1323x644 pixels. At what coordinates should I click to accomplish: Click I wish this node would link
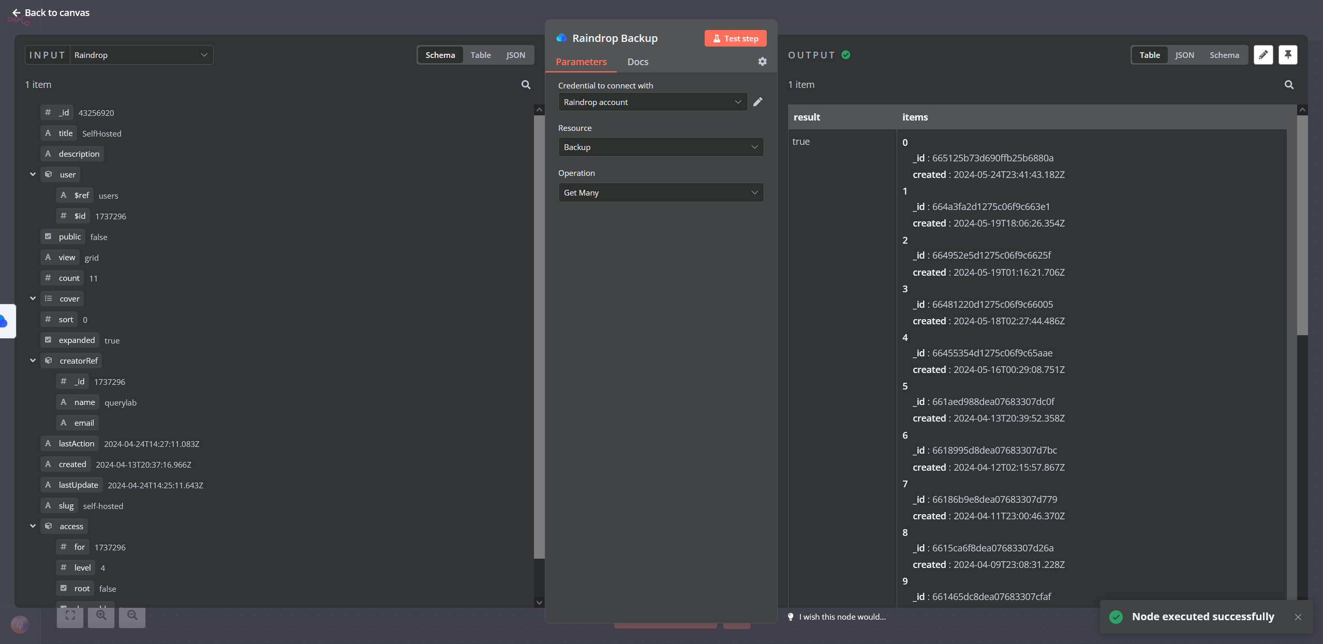(842, 617)
